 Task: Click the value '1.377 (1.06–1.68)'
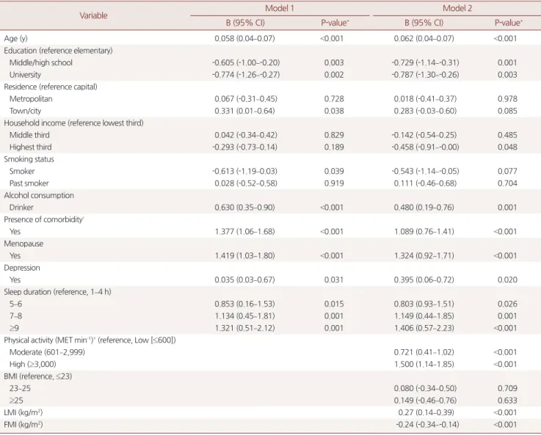click(x=244, y=232)
